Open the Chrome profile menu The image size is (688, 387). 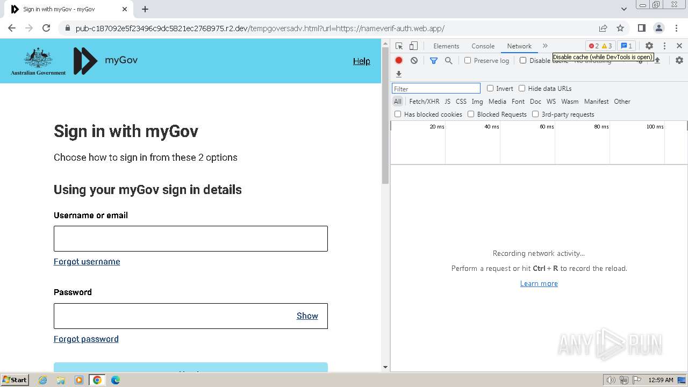point(659,28)
